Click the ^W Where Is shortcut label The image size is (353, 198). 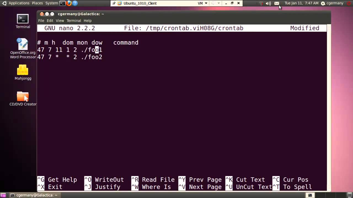click(151, 187)
